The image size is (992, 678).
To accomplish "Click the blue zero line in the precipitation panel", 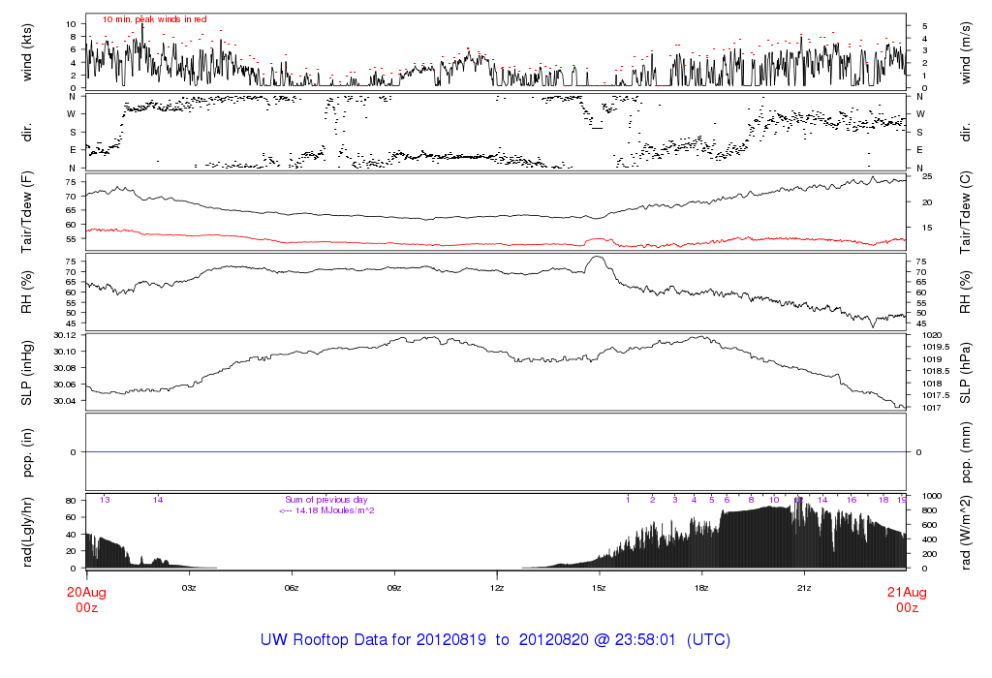I will [495, 452].
